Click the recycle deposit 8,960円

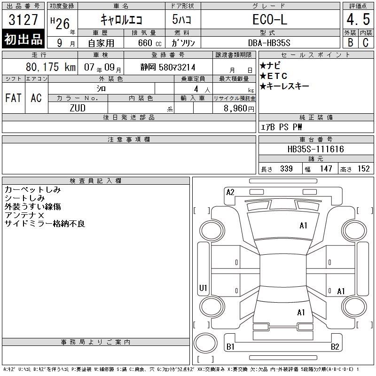(239, 109)
